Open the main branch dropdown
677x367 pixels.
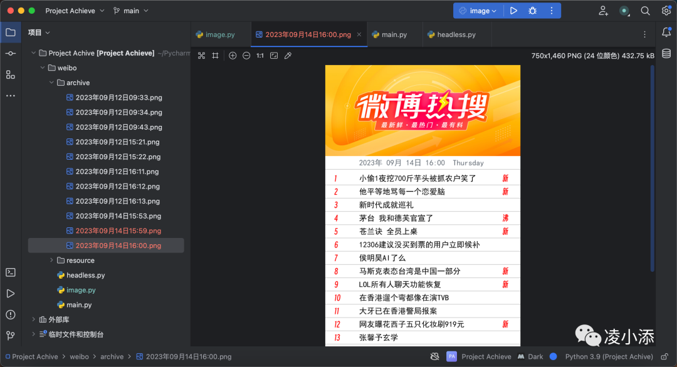[131, 11]
